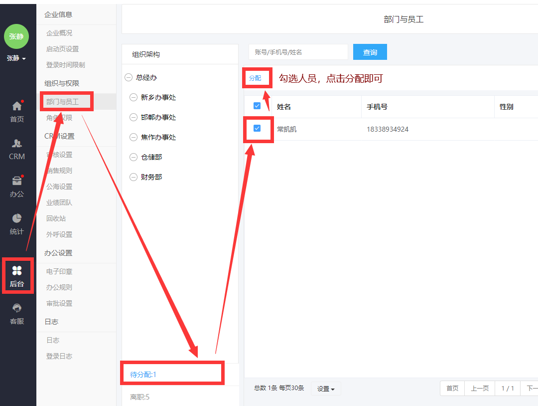
Task: Click the 查询 search button
Action: tap(370, 52)
